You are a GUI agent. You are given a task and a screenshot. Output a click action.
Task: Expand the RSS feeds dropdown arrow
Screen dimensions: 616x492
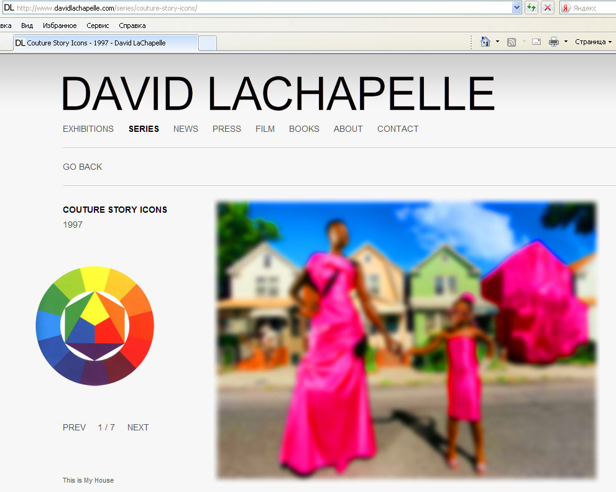coord(523,42)
